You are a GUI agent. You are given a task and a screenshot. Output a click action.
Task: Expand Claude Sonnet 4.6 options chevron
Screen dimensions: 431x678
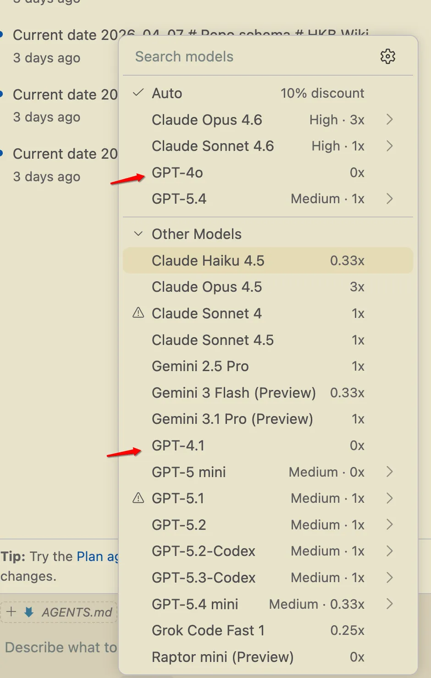point(389,146)
